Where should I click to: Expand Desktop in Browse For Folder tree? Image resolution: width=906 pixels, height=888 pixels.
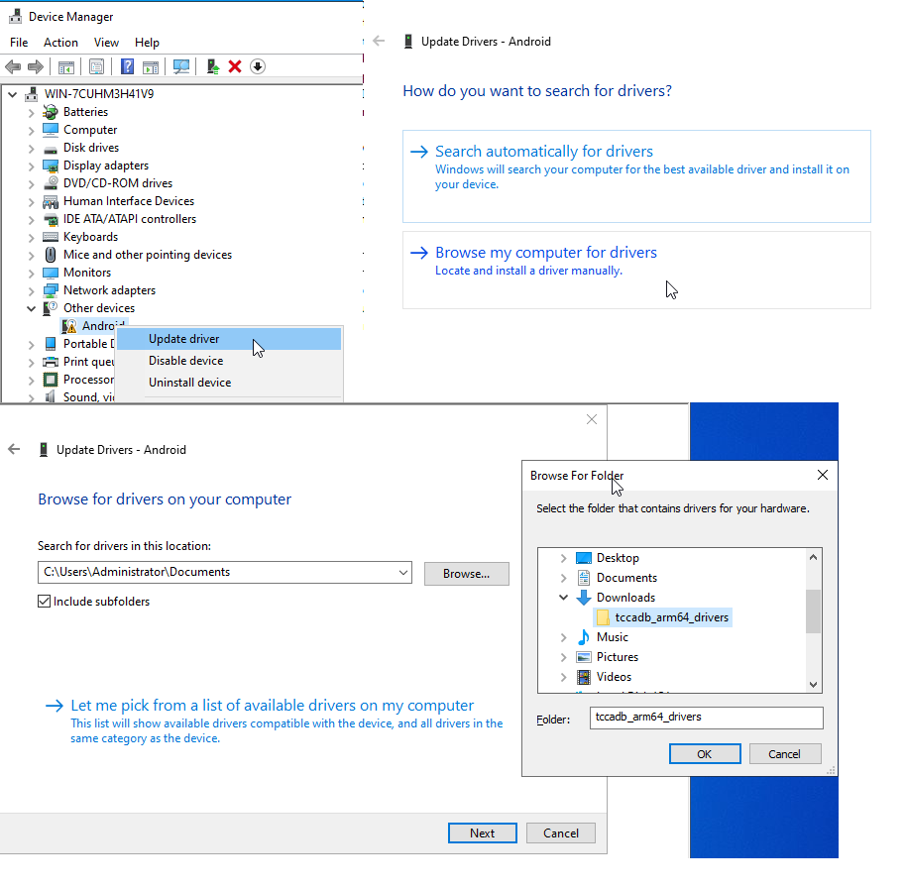[x=563, y=558]
